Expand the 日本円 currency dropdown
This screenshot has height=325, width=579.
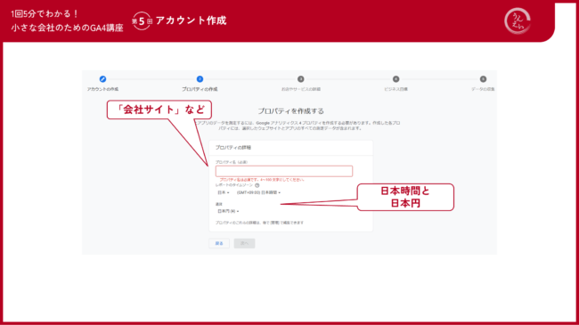pyautogui.click(x=228, y=211)
